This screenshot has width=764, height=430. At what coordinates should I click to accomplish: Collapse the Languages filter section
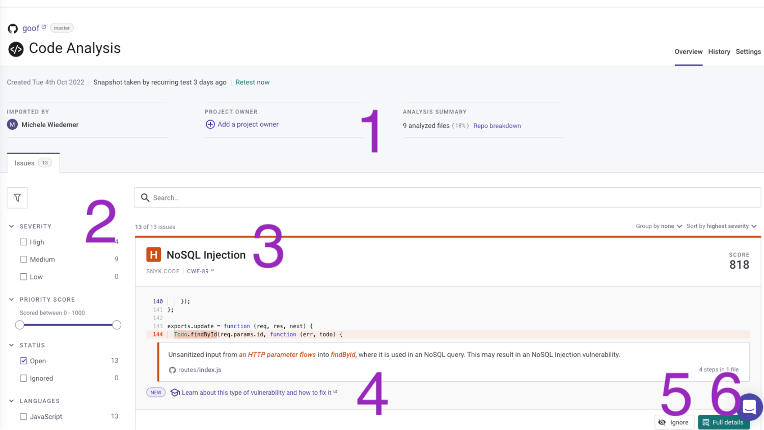tap(12, 401)
